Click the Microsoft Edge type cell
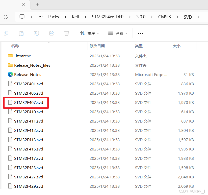The height and width of the screenshot is (195, 208). pos(151,75)
